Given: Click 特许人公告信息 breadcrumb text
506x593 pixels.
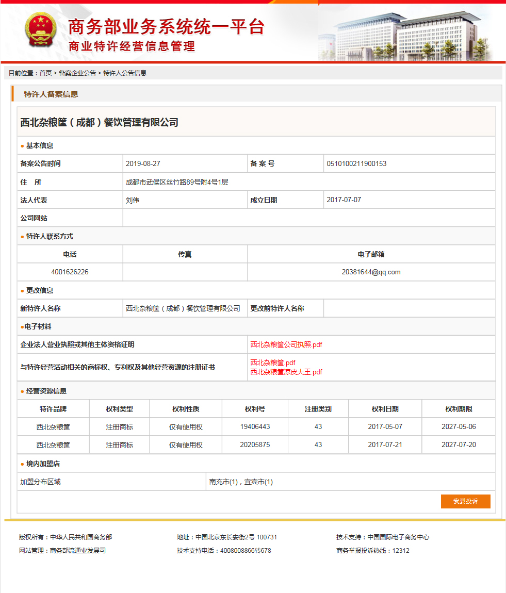Looking at the screenshot, I should coord(125,73).
